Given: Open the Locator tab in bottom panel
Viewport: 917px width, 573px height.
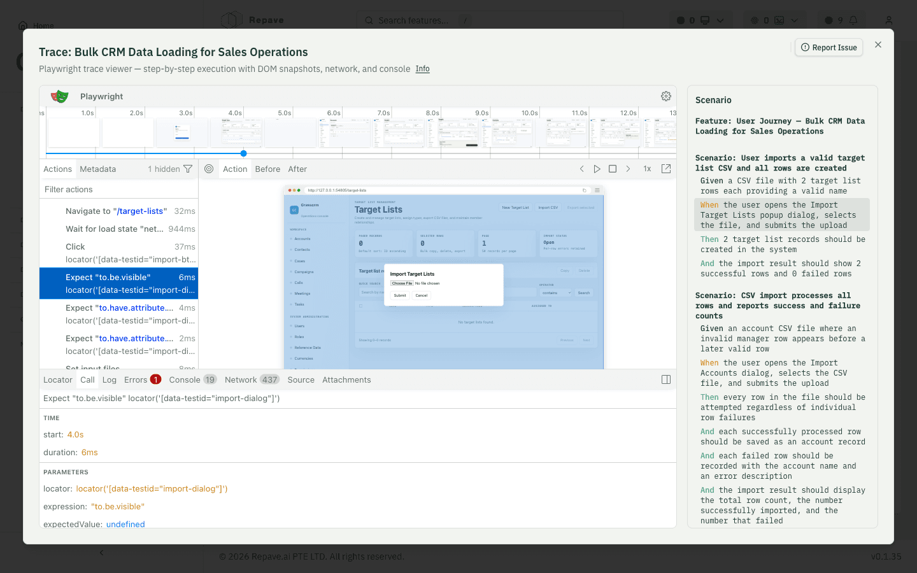Looking at the screenshot, I should [x=58, y=380].
